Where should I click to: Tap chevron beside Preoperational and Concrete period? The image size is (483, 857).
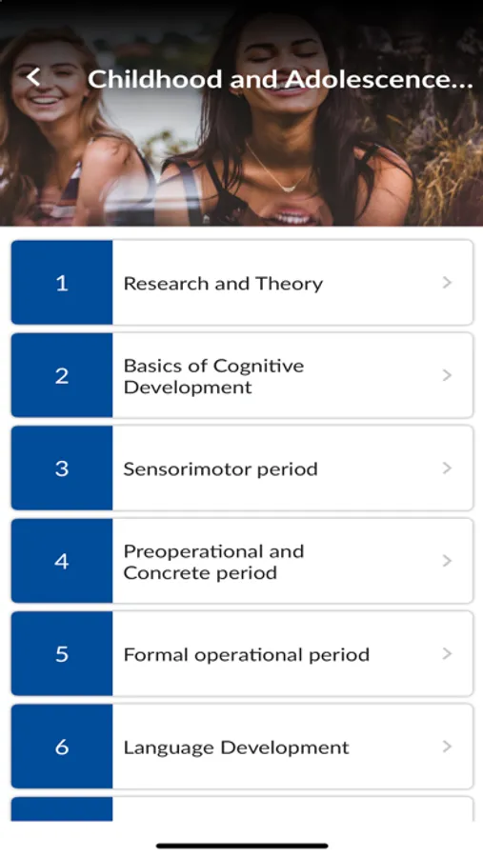pyautogui.click(x=447, y=561)
